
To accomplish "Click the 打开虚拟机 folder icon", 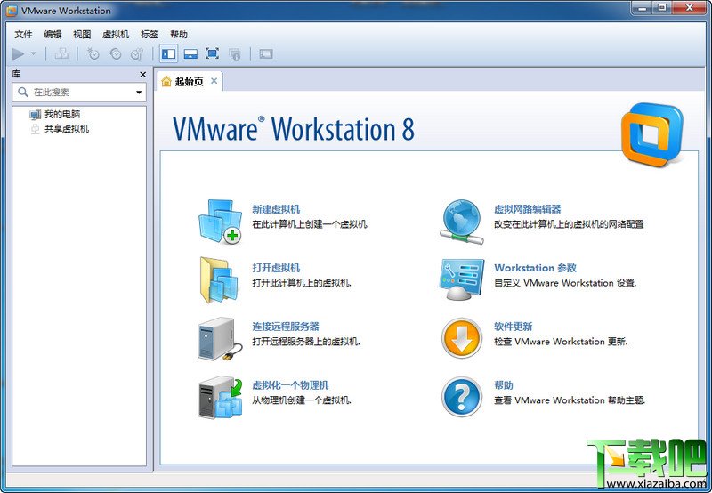I will coord(219,280).
